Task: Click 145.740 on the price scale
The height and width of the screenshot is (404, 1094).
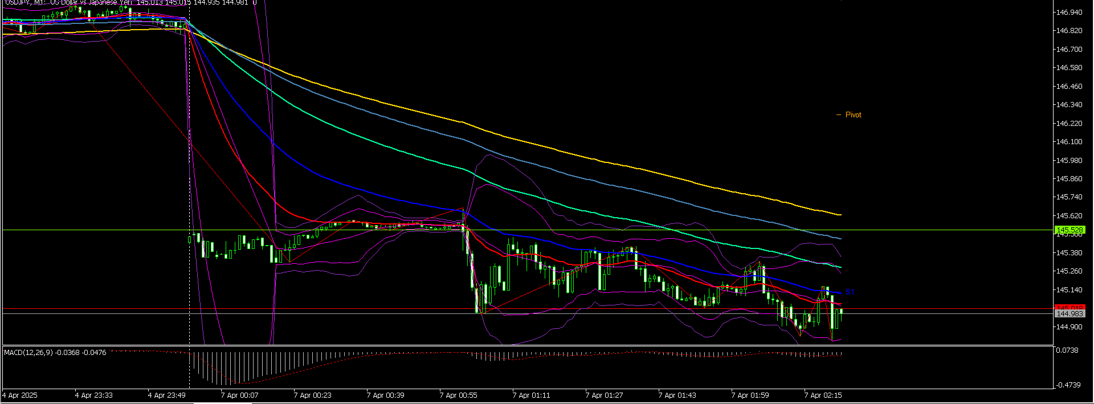Action: tap(1069, 197)
